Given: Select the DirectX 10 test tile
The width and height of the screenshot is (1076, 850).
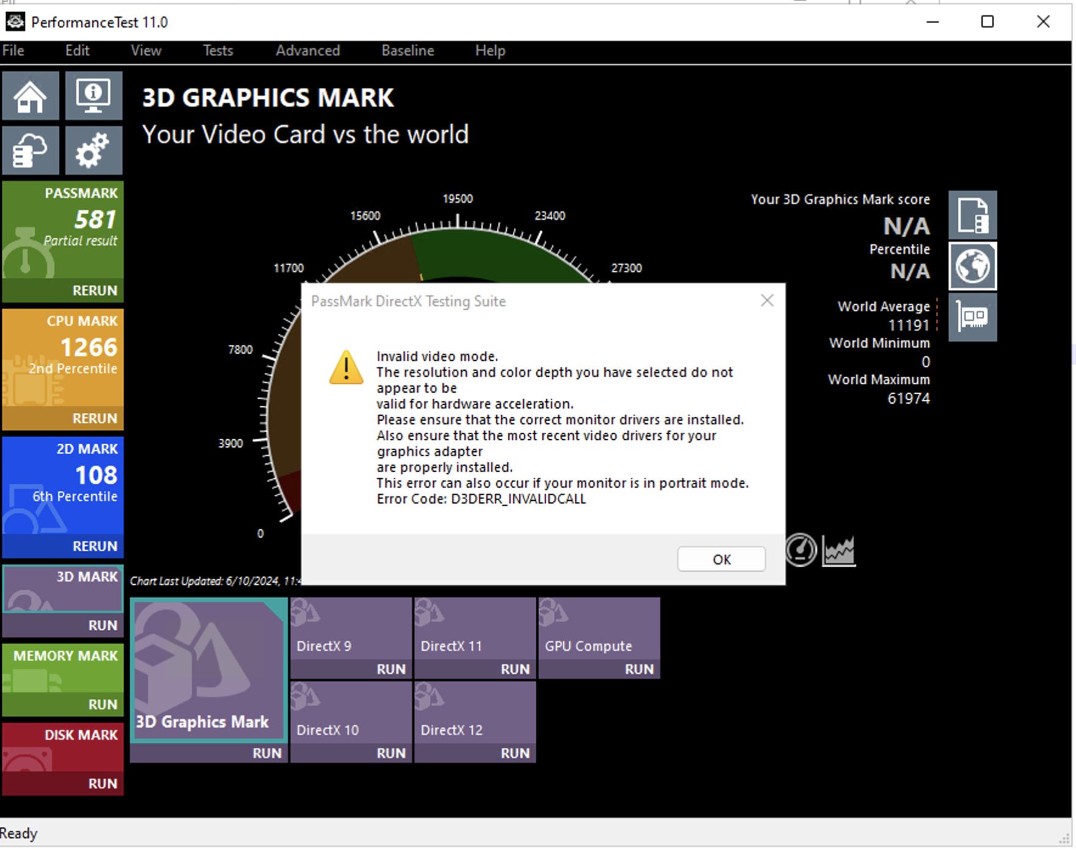Looking at the screenshot, I should (351, 712).
